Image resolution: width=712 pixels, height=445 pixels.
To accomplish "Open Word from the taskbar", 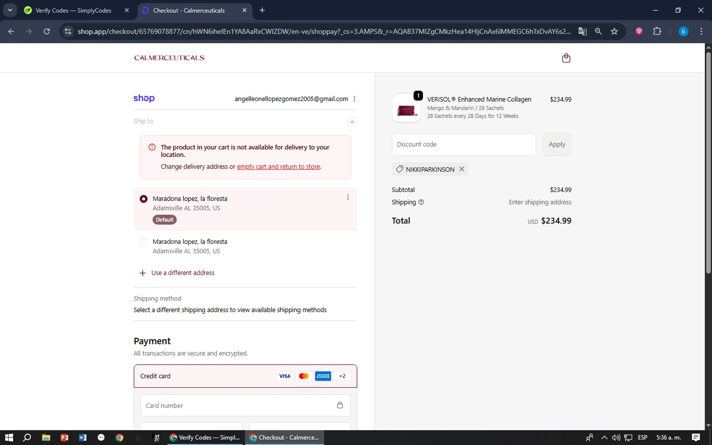I will pyautogui.click(x=83, y=437).
